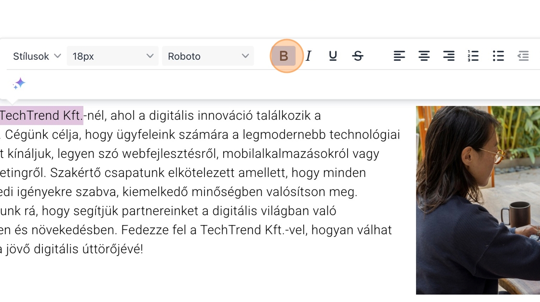Viewport: 540px width, 302px height.
Task: Toggle underline formatting
Action: pyautogui.click(x=333, y=56)
